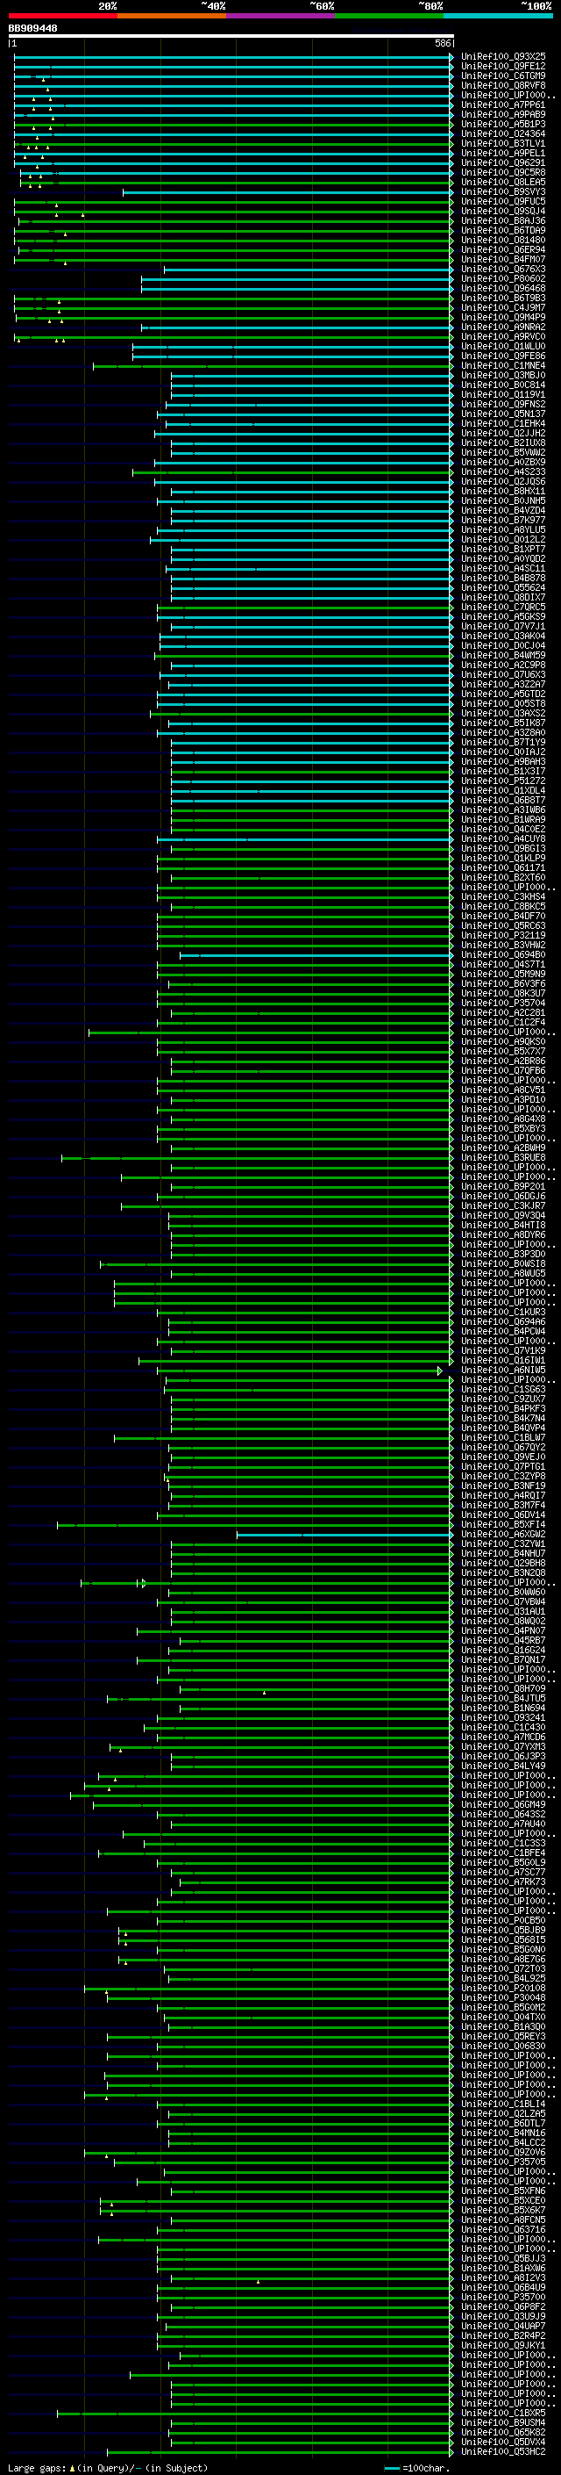Select the UniRef100_P35705 label
Image resolution: width=561 pixels, height=2475 pixels.
click(x=503, y=2162)
